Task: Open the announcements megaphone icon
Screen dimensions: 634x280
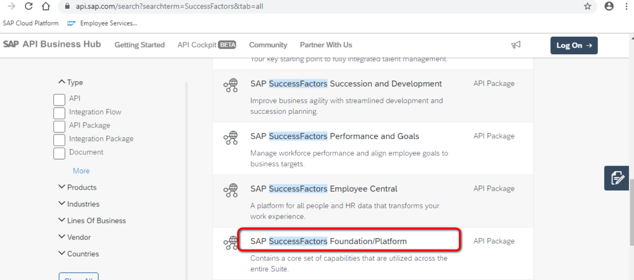Action: click(x=516, y=45)
